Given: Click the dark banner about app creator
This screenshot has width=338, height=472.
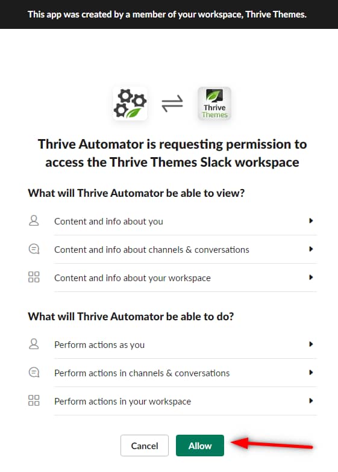Looking at the screenshot, I should tap(169, 14).
